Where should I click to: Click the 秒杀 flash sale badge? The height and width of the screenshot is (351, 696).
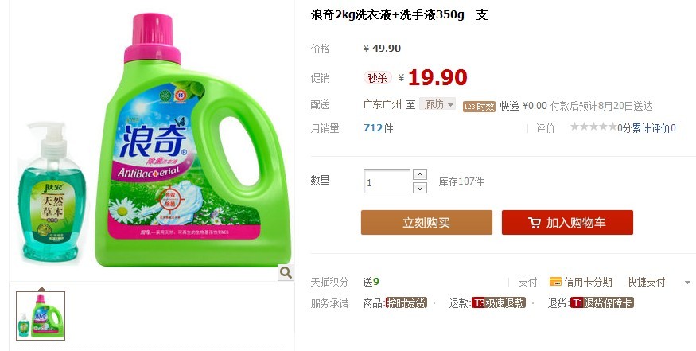click(378, 78)
